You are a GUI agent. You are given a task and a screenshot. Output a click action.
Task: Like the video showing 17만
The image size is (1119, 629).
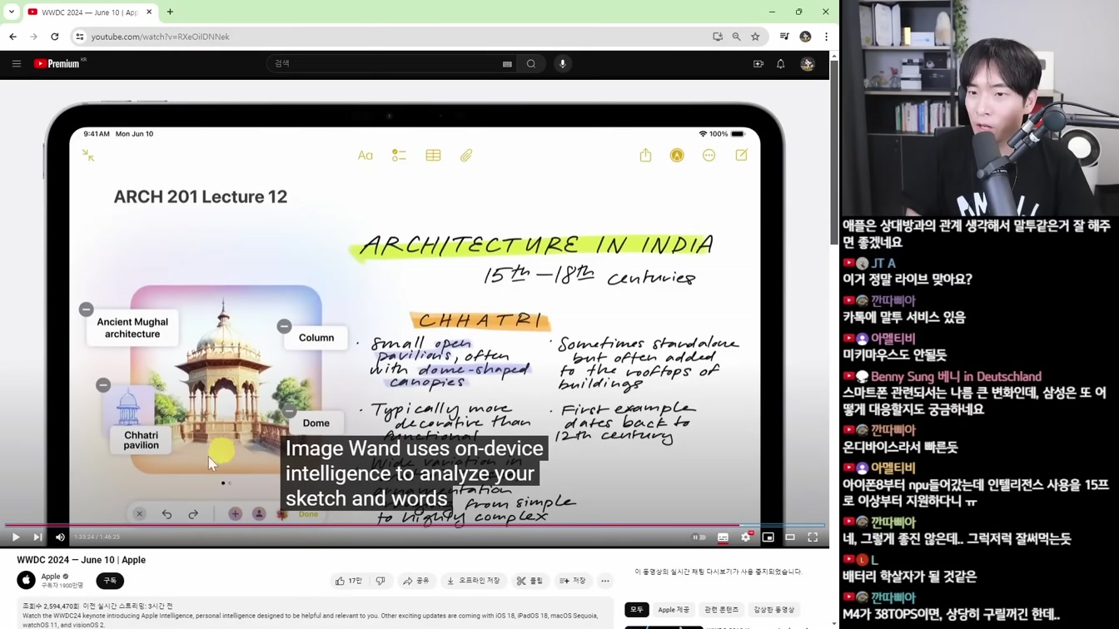coord(349,581)
